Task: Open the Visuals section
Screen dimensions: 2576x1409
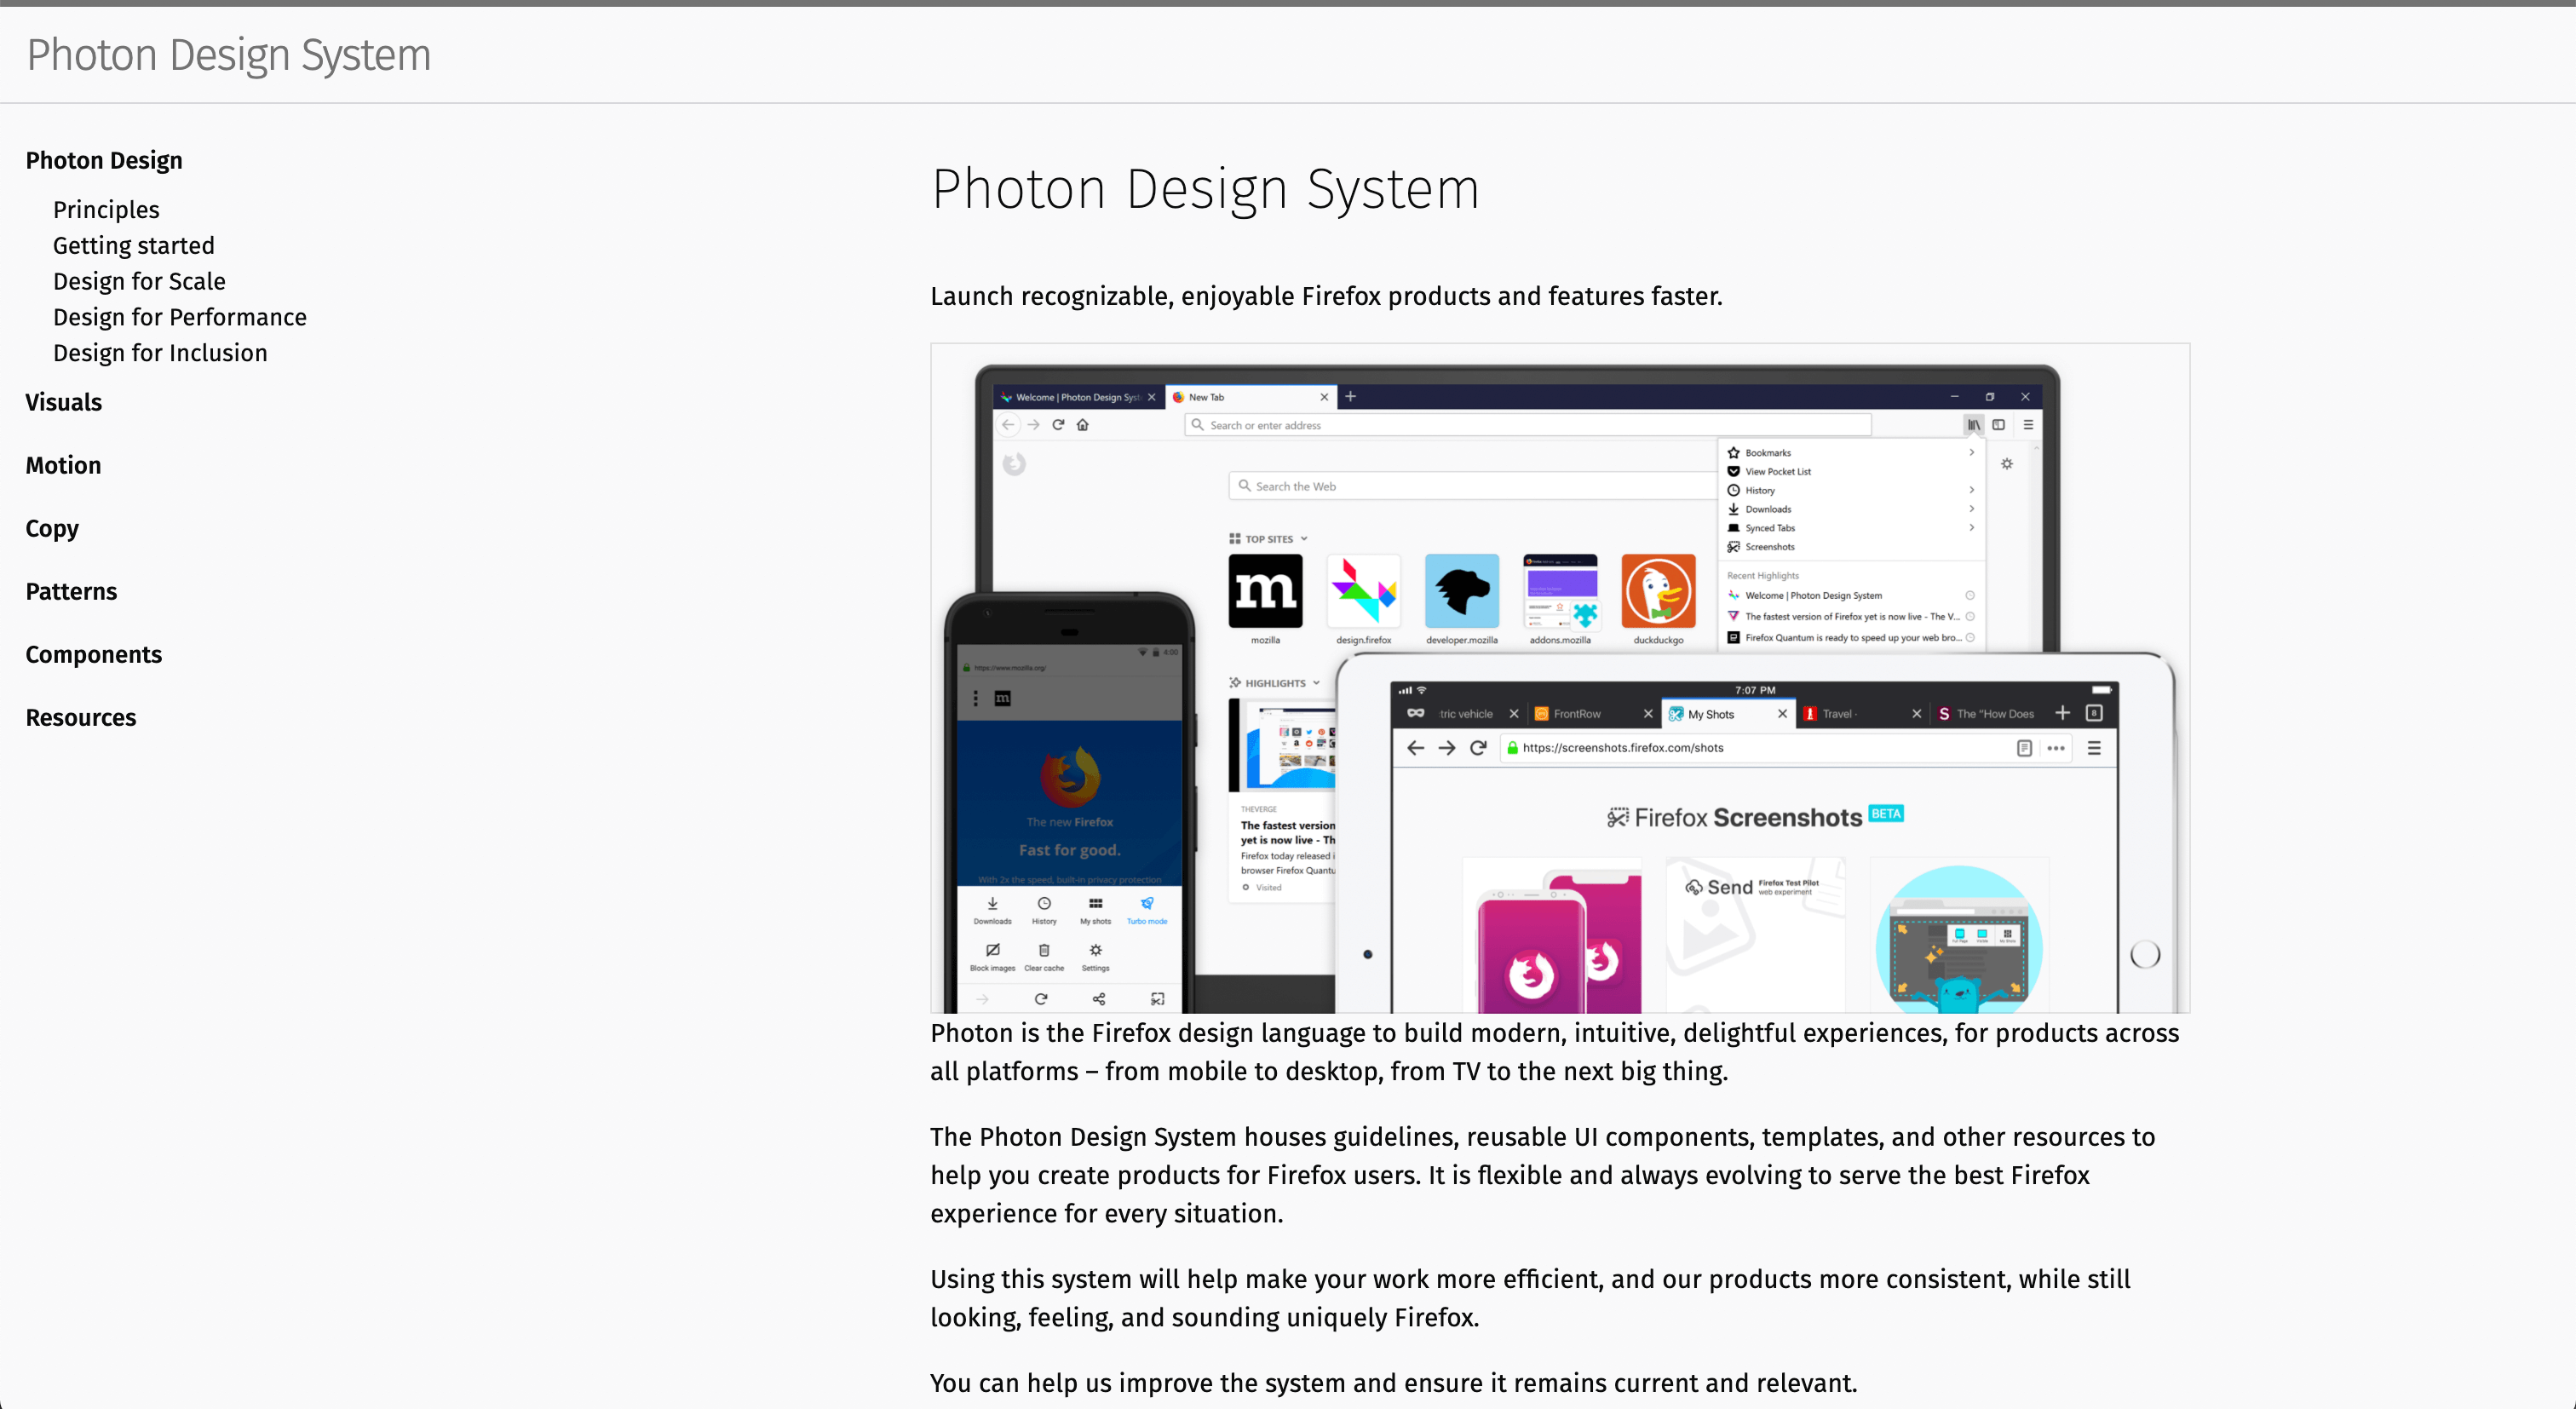Action: [x=64, y=401]
